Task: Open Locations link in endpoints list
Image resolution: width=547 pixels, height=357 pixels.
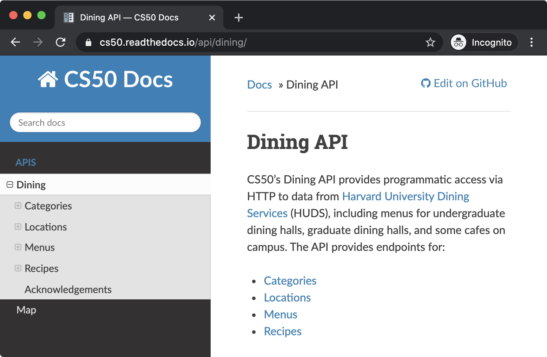Action: click(x=287, y=298)
